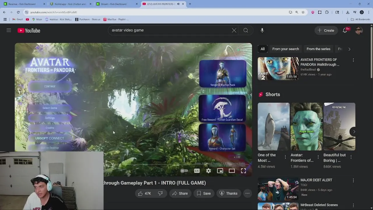Go to YouTube home via logo
373x210 pixels.
coord(29,30)
